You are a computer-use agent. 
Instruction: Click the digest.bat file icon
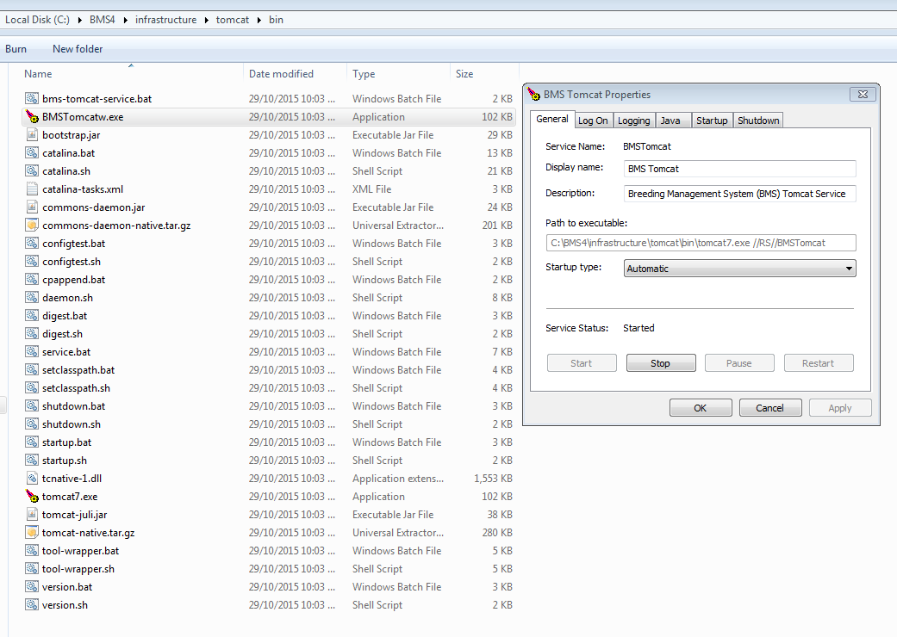click(32, 316)
